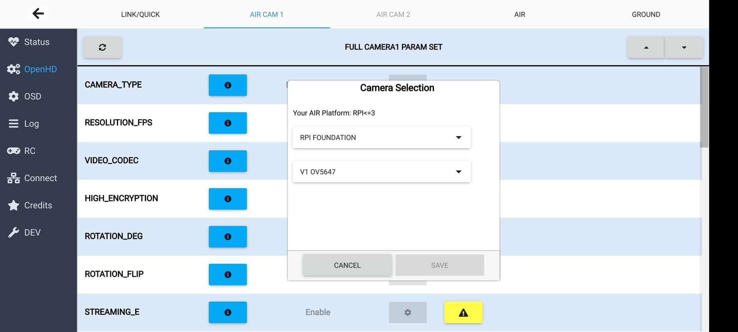
Task: Show info for ROTATION_FLIP parameter
Action: (x=228, y=274)
